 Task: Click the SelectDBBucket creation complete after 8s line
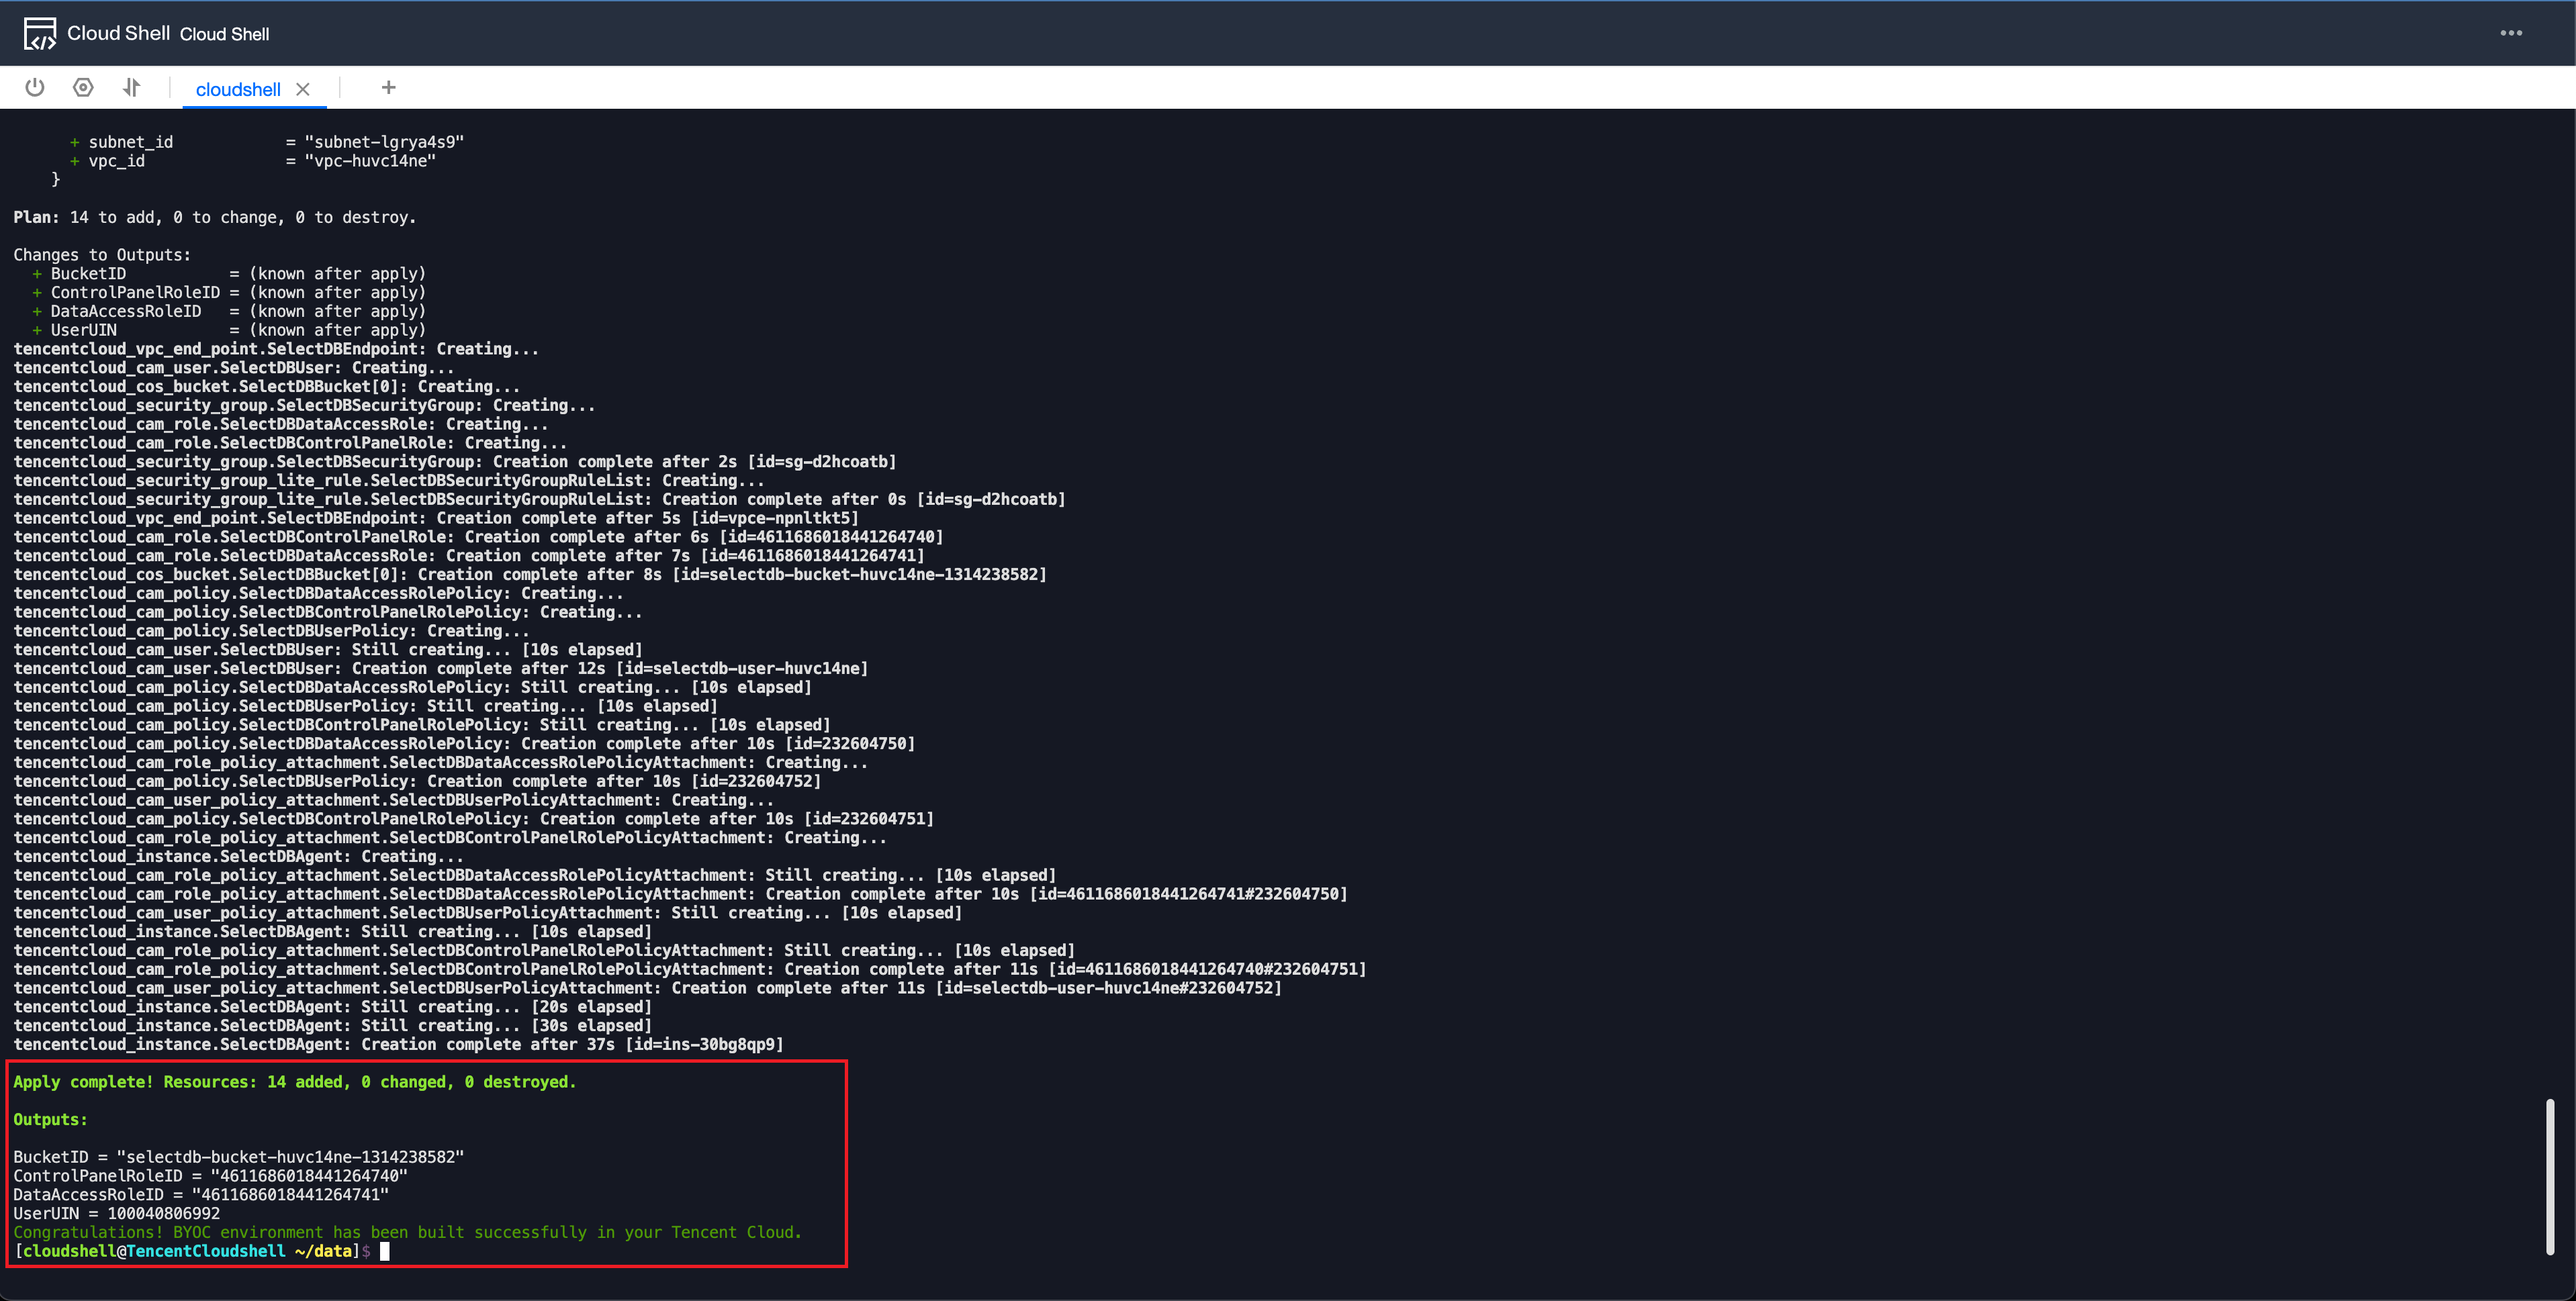pos(530,575)
